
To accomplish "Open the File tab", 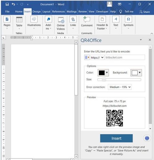I will [x=7, y=12].
